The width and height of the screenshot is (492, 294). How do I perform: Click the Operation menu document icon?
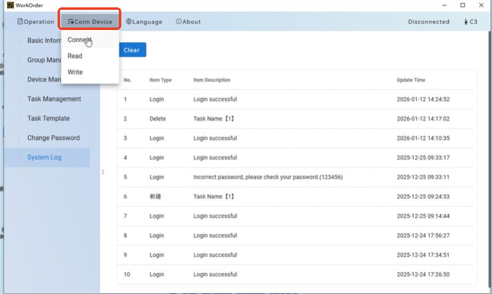(x=20, y=22)
